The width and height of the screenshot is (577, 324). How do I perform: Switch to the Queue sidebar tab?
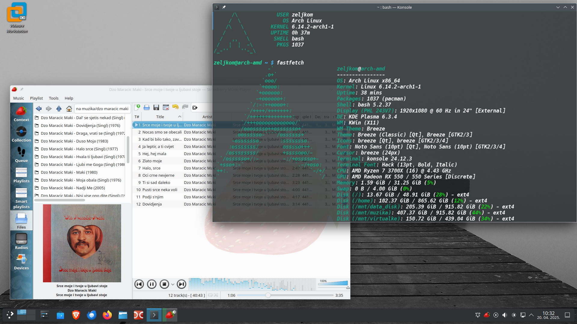point(21,154)
